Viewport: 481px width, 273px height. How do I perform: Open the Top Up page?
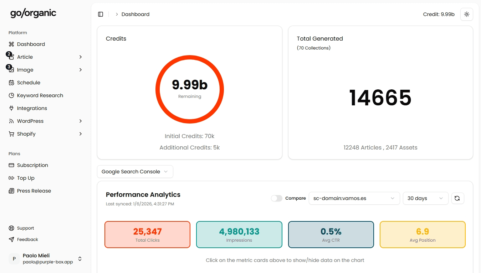pos(26,178)
